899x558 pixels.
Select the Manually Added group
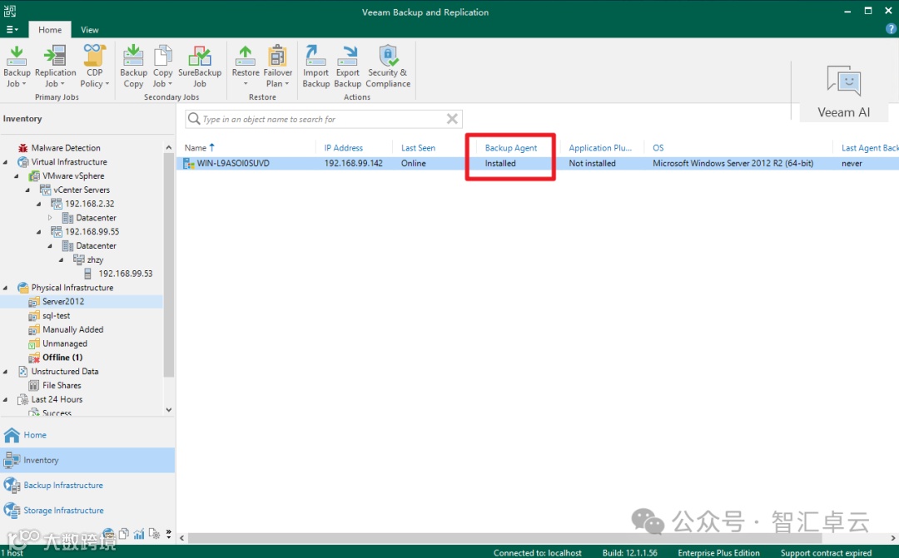coord(72,329)
